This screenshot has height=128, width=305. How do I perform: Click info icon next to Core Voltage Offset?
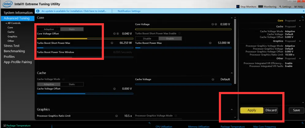[114, 34]
